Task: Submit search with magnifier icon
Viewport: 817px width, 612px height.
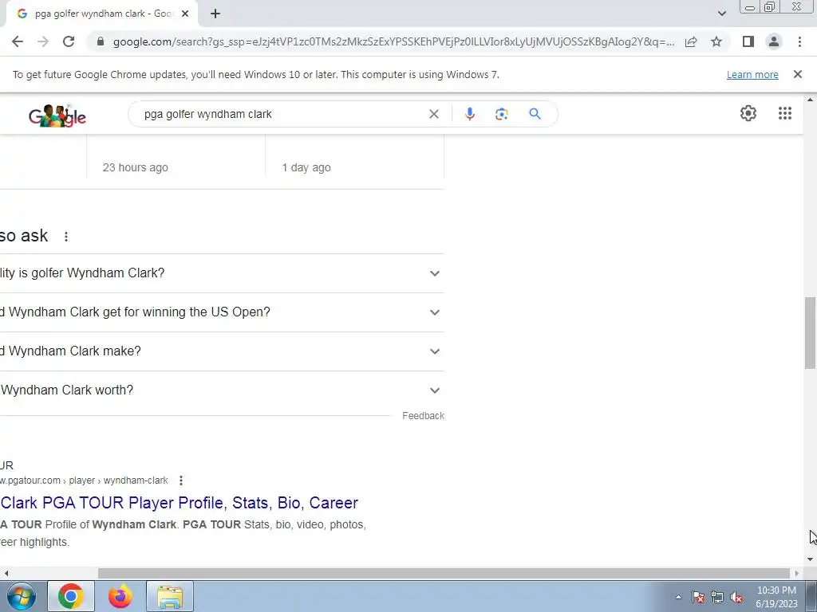Action: click(x=535, y=114)
